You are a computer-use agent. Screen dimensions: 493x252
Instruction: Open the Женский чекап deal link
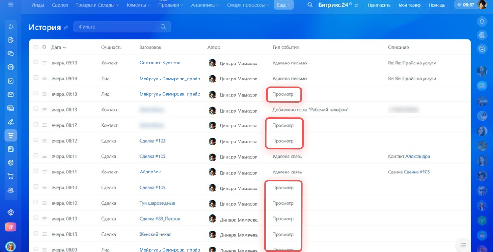[x=155, y=234]
